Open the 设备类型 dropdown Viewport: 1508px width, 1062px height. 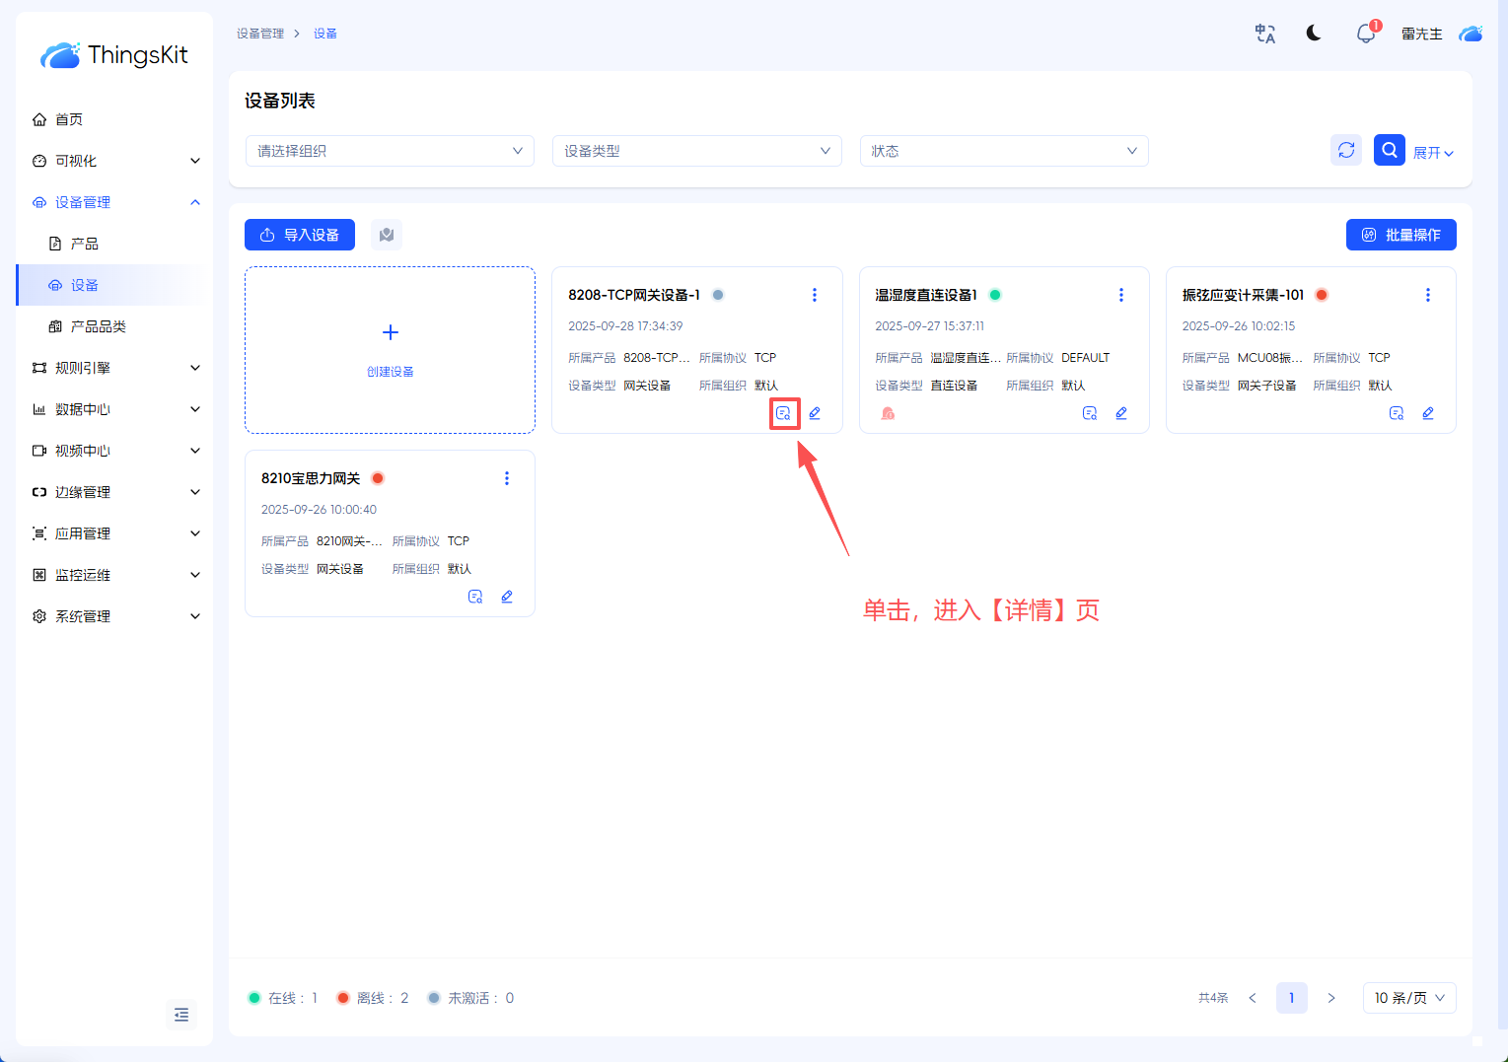(696, 151)
